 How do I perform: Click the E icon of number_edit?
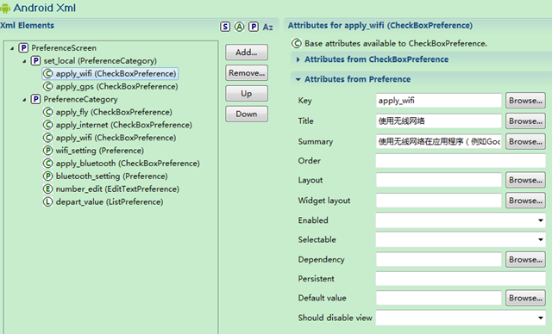(47, 189)
